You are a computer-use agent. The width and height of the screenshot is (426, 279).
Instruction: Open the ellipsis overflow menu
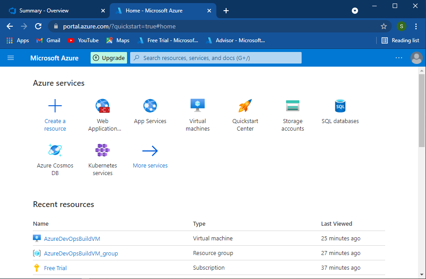(x=398, y=58)
